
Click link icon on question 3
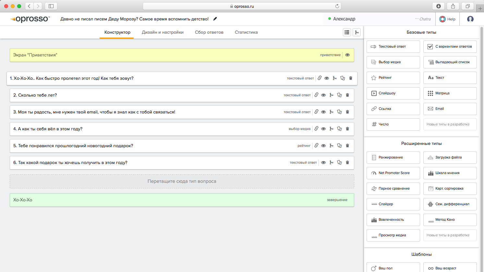[316, 112]
